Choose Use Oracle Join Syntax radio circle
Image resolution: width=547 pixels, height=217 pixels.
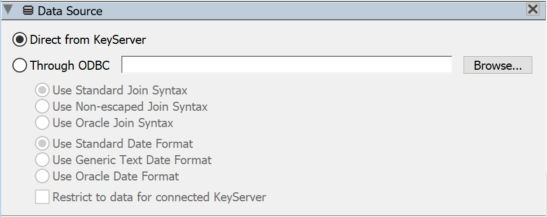(42, 123)
